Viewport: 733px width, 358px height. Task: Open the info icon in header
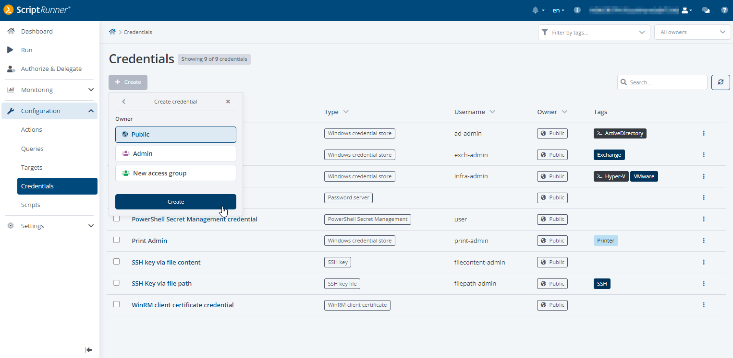(x=577, y=10)
